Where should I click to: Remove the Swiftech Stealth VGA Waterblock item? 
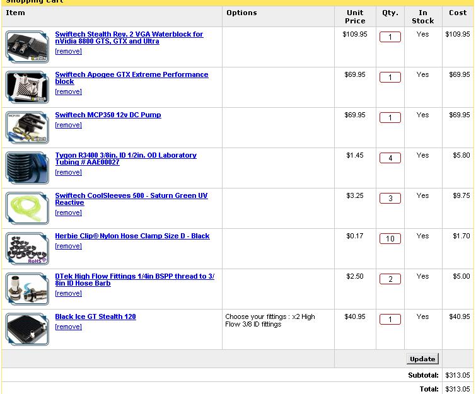coord(68,51)
